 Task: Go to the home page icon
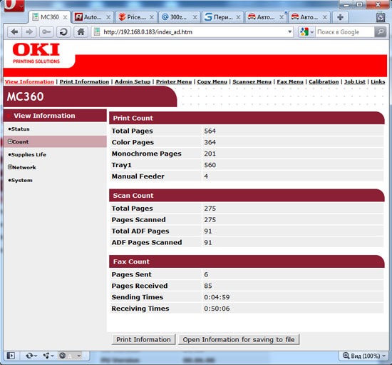81,32
